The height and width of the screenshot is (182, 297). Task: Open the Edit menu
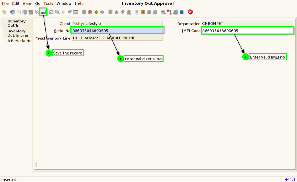click(16, 3)
